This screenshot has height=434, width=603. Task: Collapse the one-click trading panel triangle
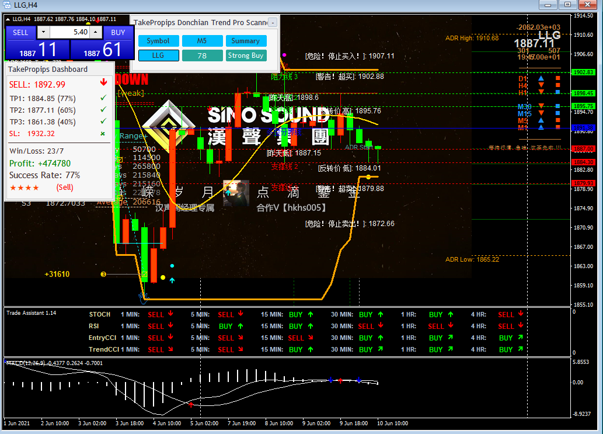[x=8, y=19]
